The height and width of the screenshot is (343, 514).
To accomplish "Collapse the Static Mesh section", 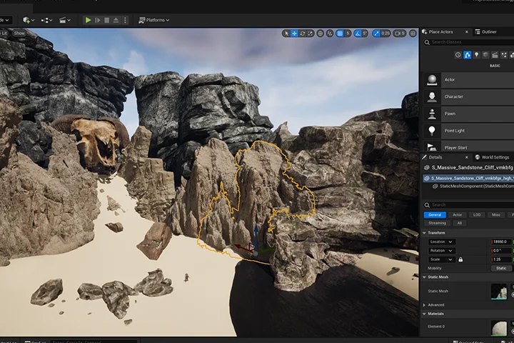I will pos(424,277).
